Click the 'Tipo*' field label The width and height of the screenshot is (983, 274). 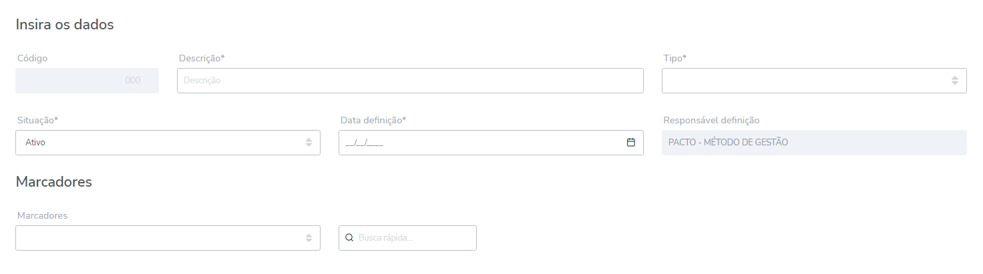(674, 58)
